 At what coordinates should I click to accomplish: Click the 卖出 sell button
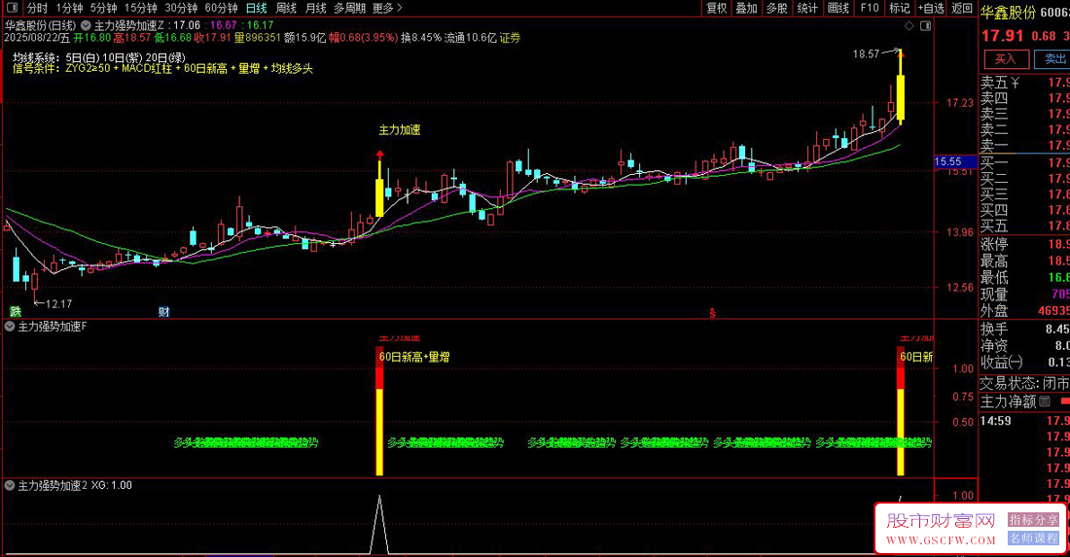click(x=1052, y=59)
